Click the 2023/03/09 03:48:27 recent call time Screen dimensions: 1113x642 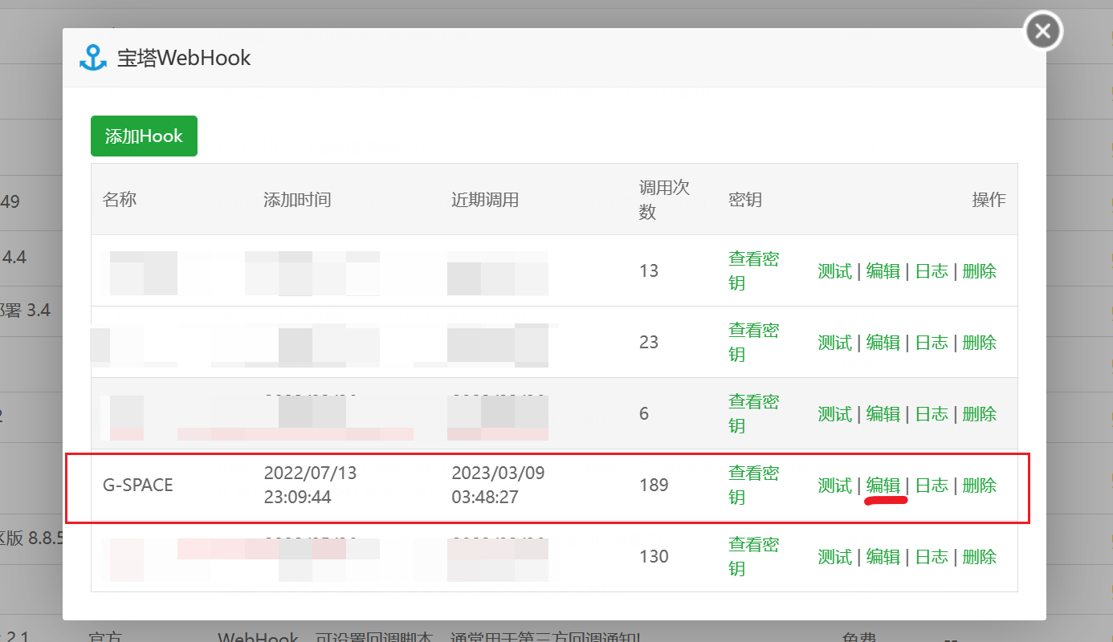point(498,486)
